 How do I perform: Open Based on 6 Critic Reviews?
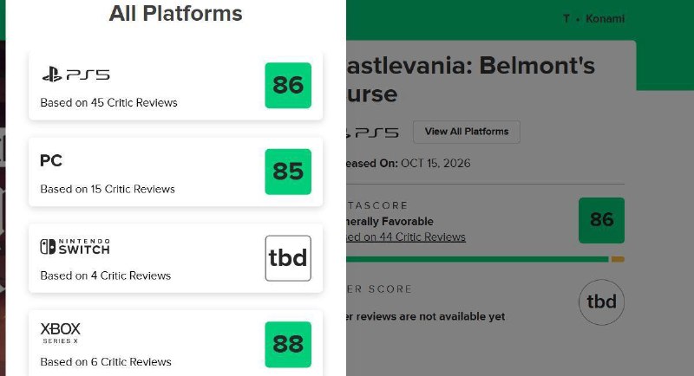pos(106,362)
